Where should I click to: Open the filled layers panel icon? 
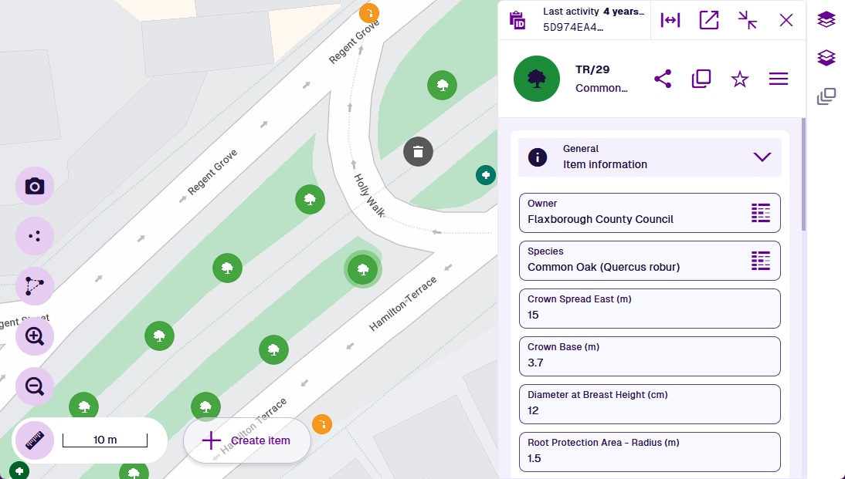(826, 20)
